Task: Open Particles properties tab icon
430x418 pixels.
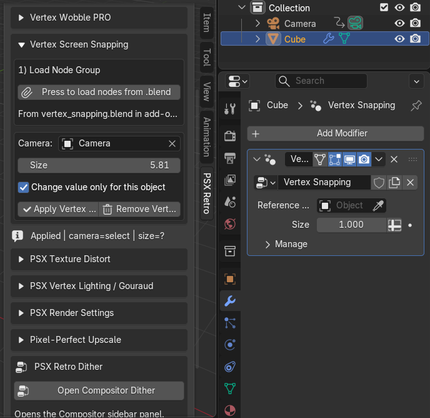Action: tap(230, 323)
